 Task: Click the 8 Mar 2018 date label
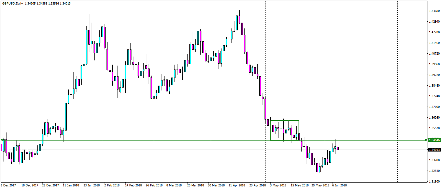click(x=174, y=185)
